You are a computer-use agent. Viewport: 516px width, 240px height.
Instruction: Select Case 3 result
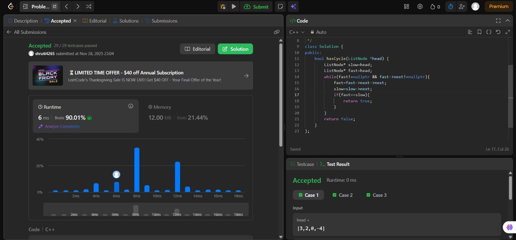coord(376,195)
